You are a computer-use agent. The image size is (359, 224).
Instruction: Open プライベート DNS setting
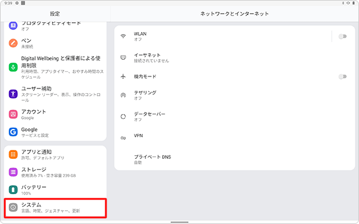(235, 159)
